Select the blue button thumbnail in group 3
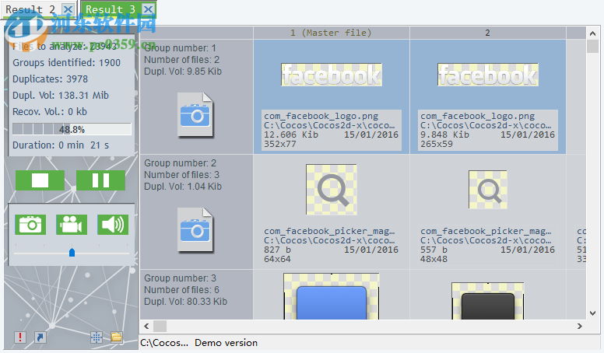The width and height of the screenshot is (604, 353). (332, 296)
